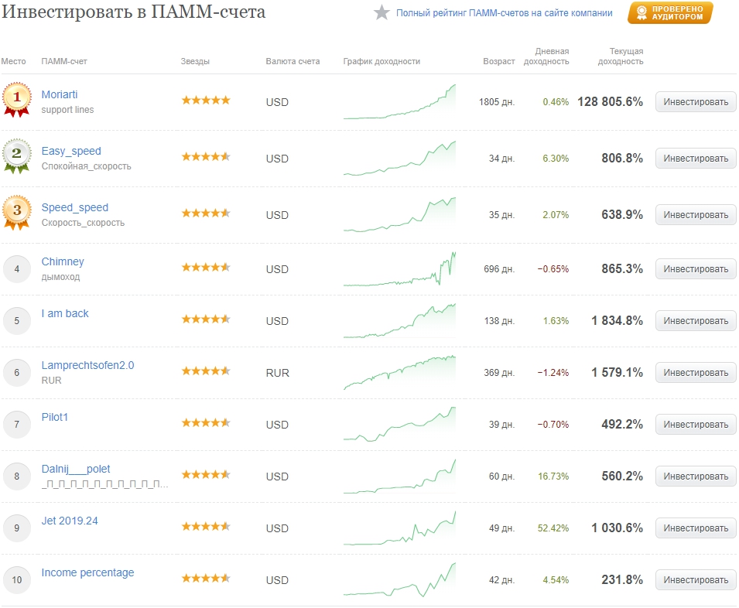Click Moriarti's five-star rating
Image resolution: width=739 pixels, height=608 pixels.
coord(206,101)
